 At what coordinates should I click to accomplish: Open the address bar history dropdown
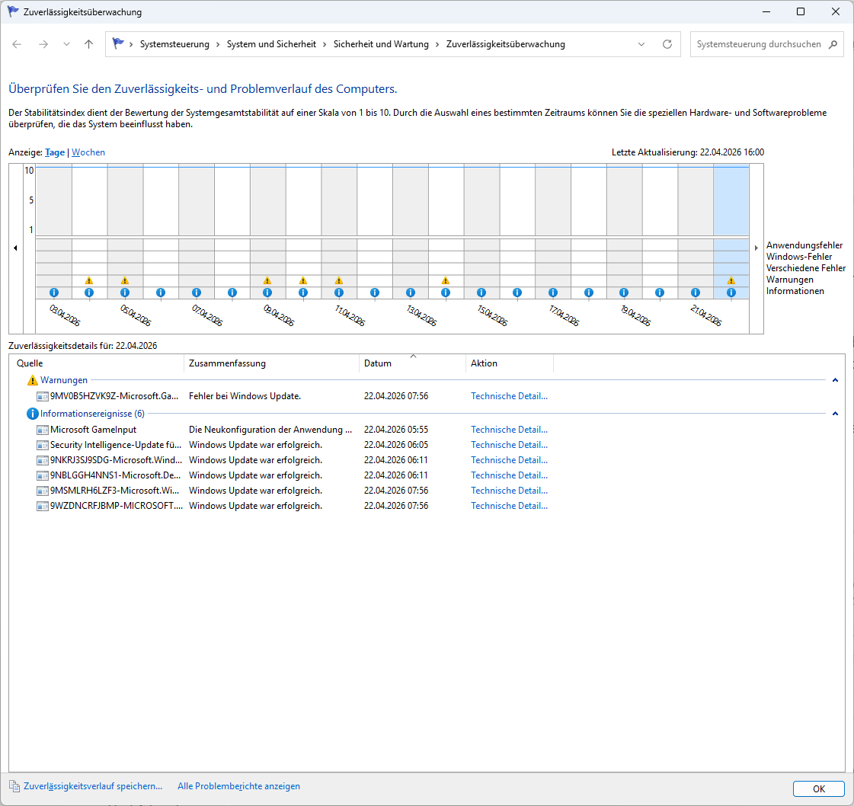641,44
